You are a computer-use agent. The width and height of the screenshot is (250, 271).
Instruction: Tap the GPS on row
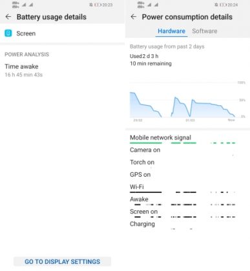183,174
